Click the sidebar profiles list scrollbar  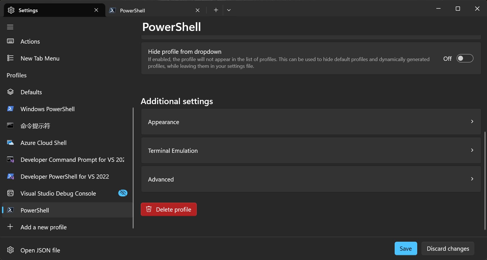click(x=133, y=168)
